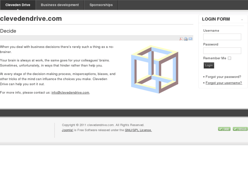Click the print article icon
The width and height of the screenshot is (248, 186).
pos(186,39)
